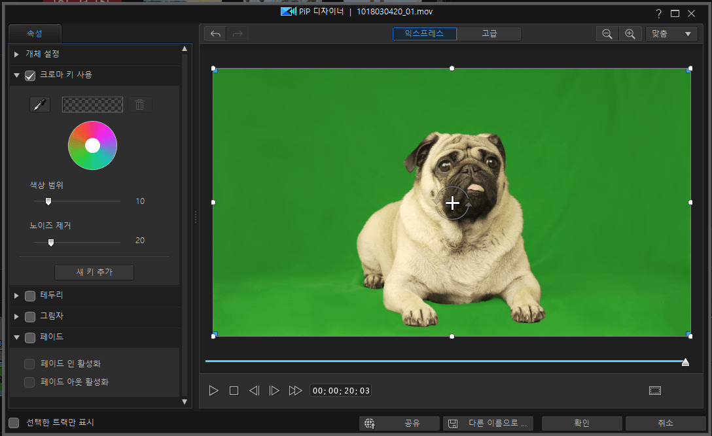The image size is (712, 436).
Task: Open the 맞춤 zoom dropdown
Action: point(671,34)
